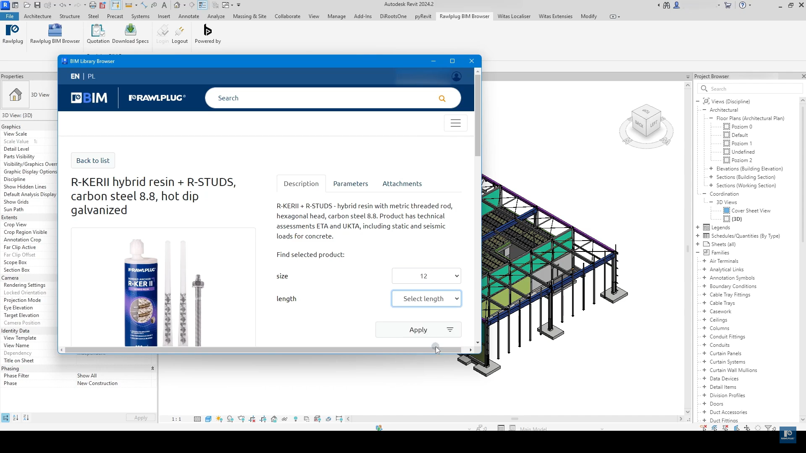806x453 pixels.
Task: Toggle Shadows icon in view control bar
Action: [230, 419]
